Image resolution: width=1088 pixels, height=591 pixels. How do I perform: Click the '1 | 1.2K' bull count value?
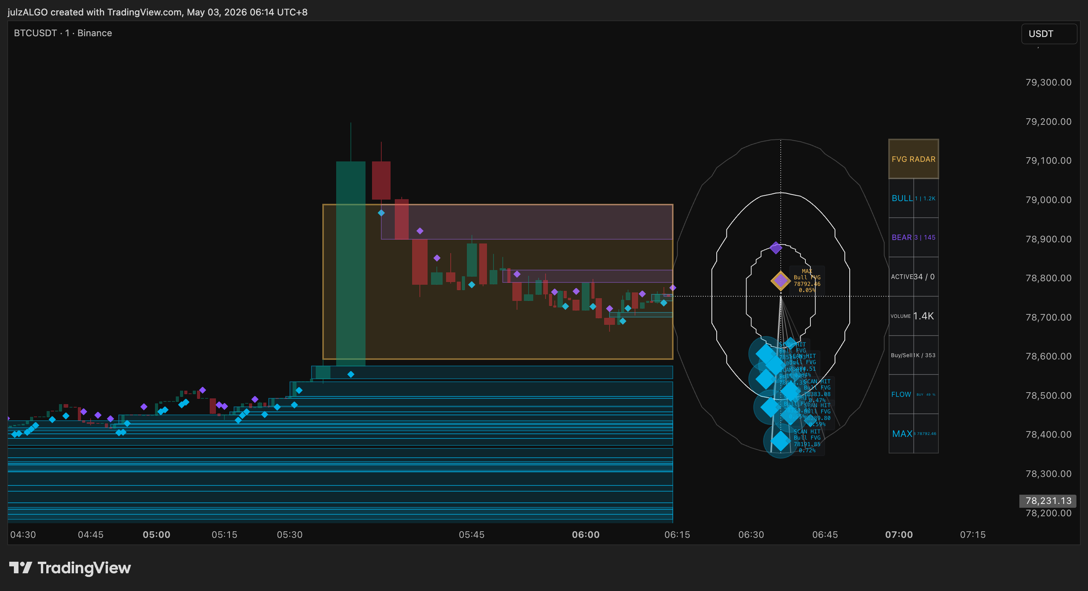click(x=925, y=198)
